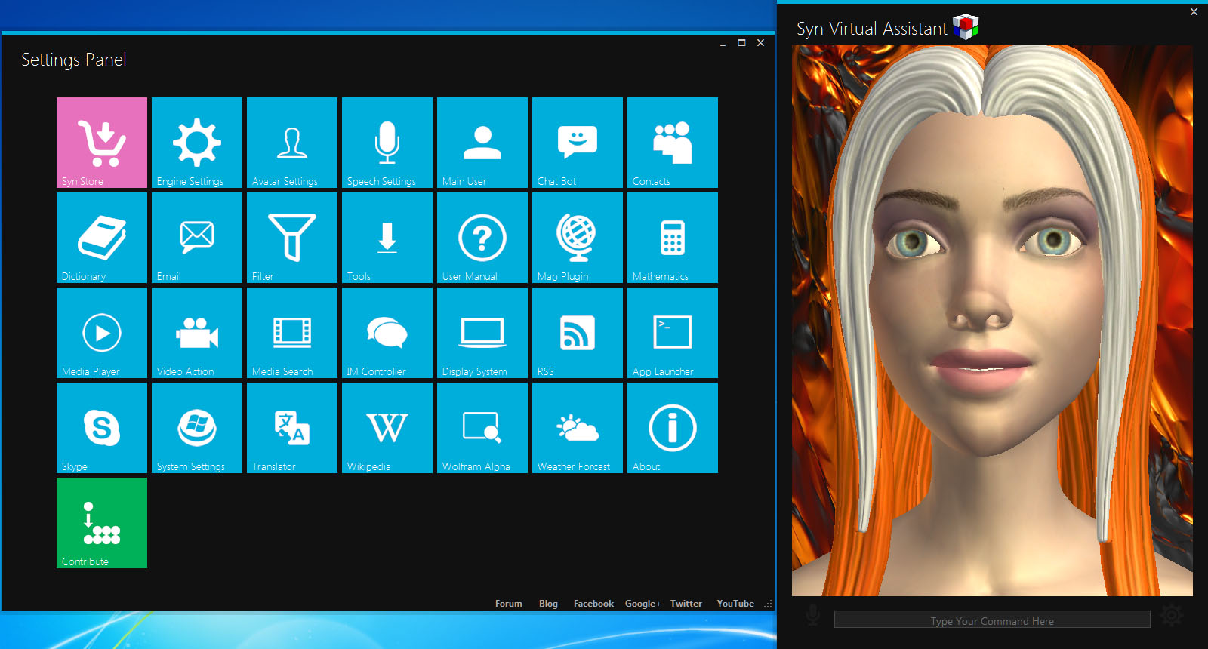The image size is (1208, 649).
Task: Open the System Settings tile
Action: (197, 428)
